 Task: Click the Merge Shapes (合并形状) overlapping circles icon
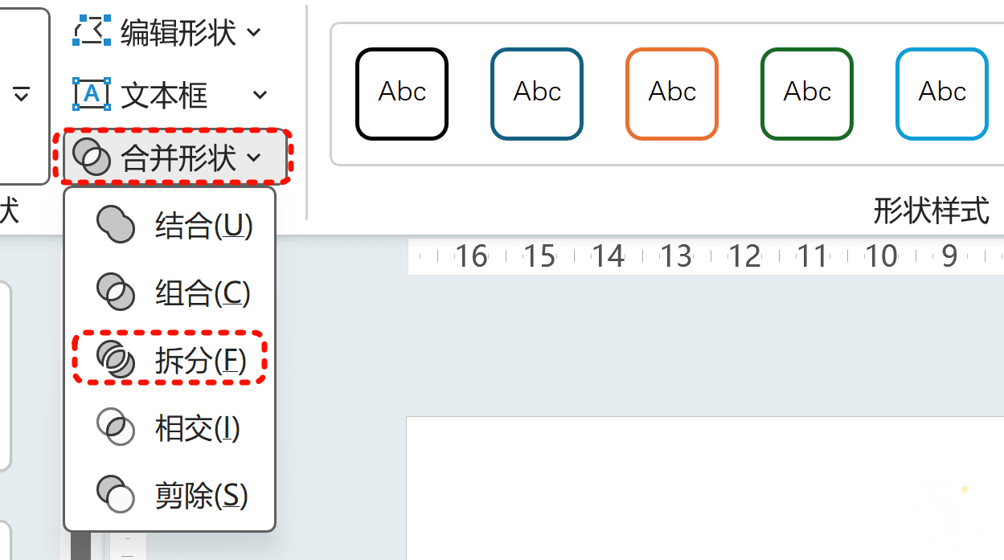tap(91, 157)
